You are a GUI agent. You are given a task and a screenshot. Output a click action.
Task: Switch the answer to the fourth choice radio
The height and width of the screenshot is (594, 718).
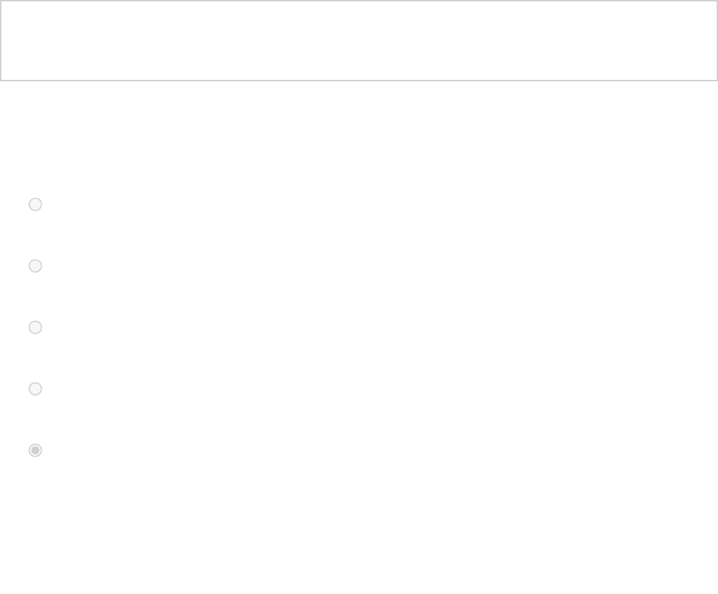[x=35, y=388]
